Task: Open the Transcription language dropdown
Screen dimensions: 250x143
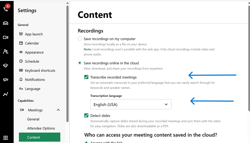Action: click(x=131, y=104)
